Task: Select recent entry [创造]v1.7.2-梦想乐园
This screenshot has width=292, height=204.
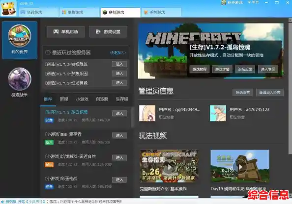Action: (66, 74)
